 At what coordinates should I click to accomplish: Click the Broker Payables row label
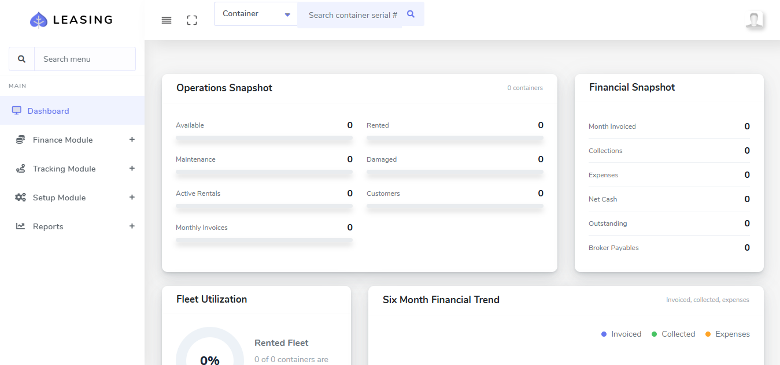coord(613,248)
